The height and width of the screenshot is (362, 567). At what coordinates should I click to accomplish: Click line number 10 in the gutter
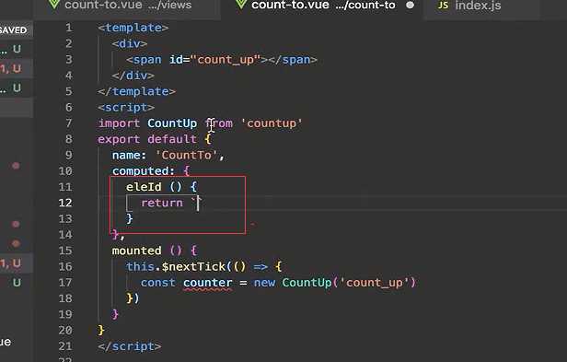click(65, 170)
